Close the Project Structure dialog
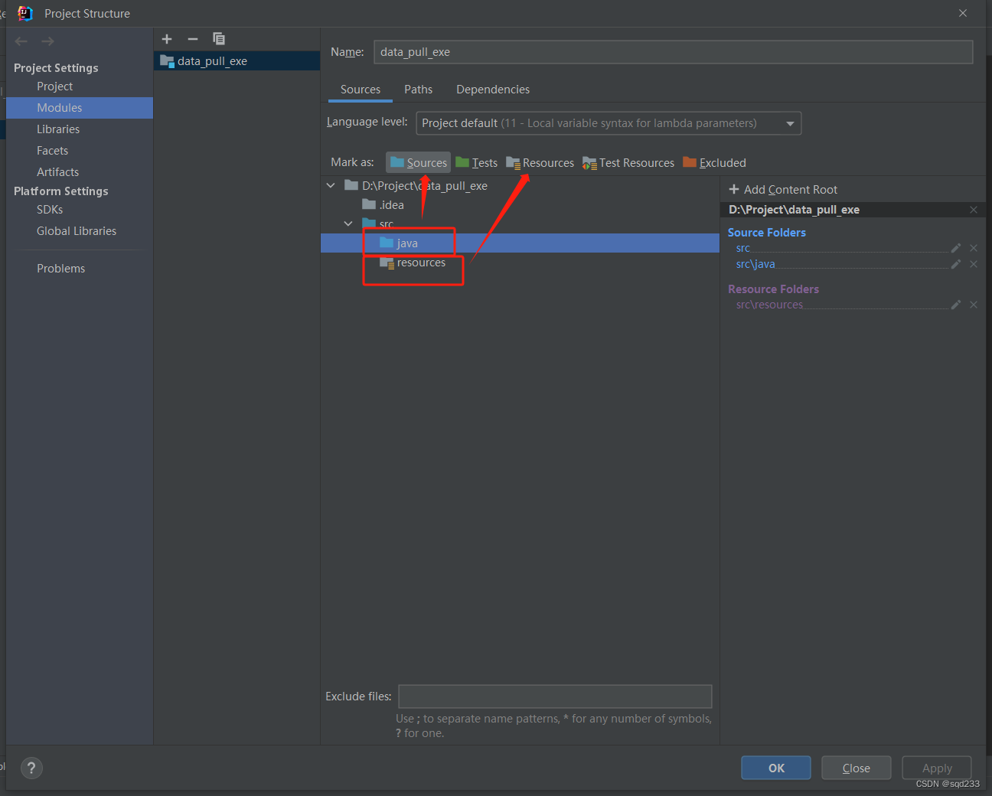This screenshot has width=992, height=796. coord(963,13)
